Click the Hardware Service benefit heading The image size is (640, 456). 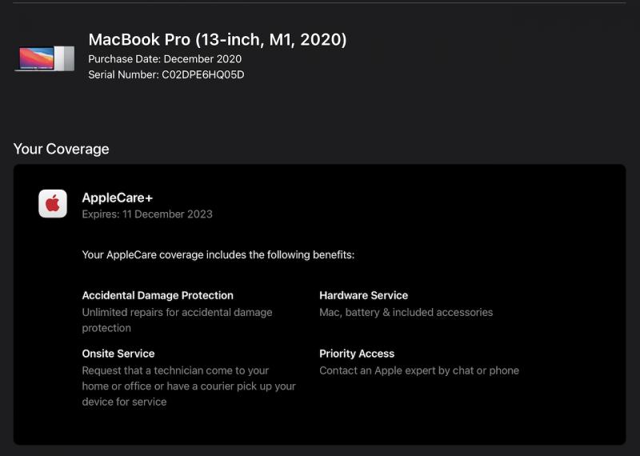point(364,295)
